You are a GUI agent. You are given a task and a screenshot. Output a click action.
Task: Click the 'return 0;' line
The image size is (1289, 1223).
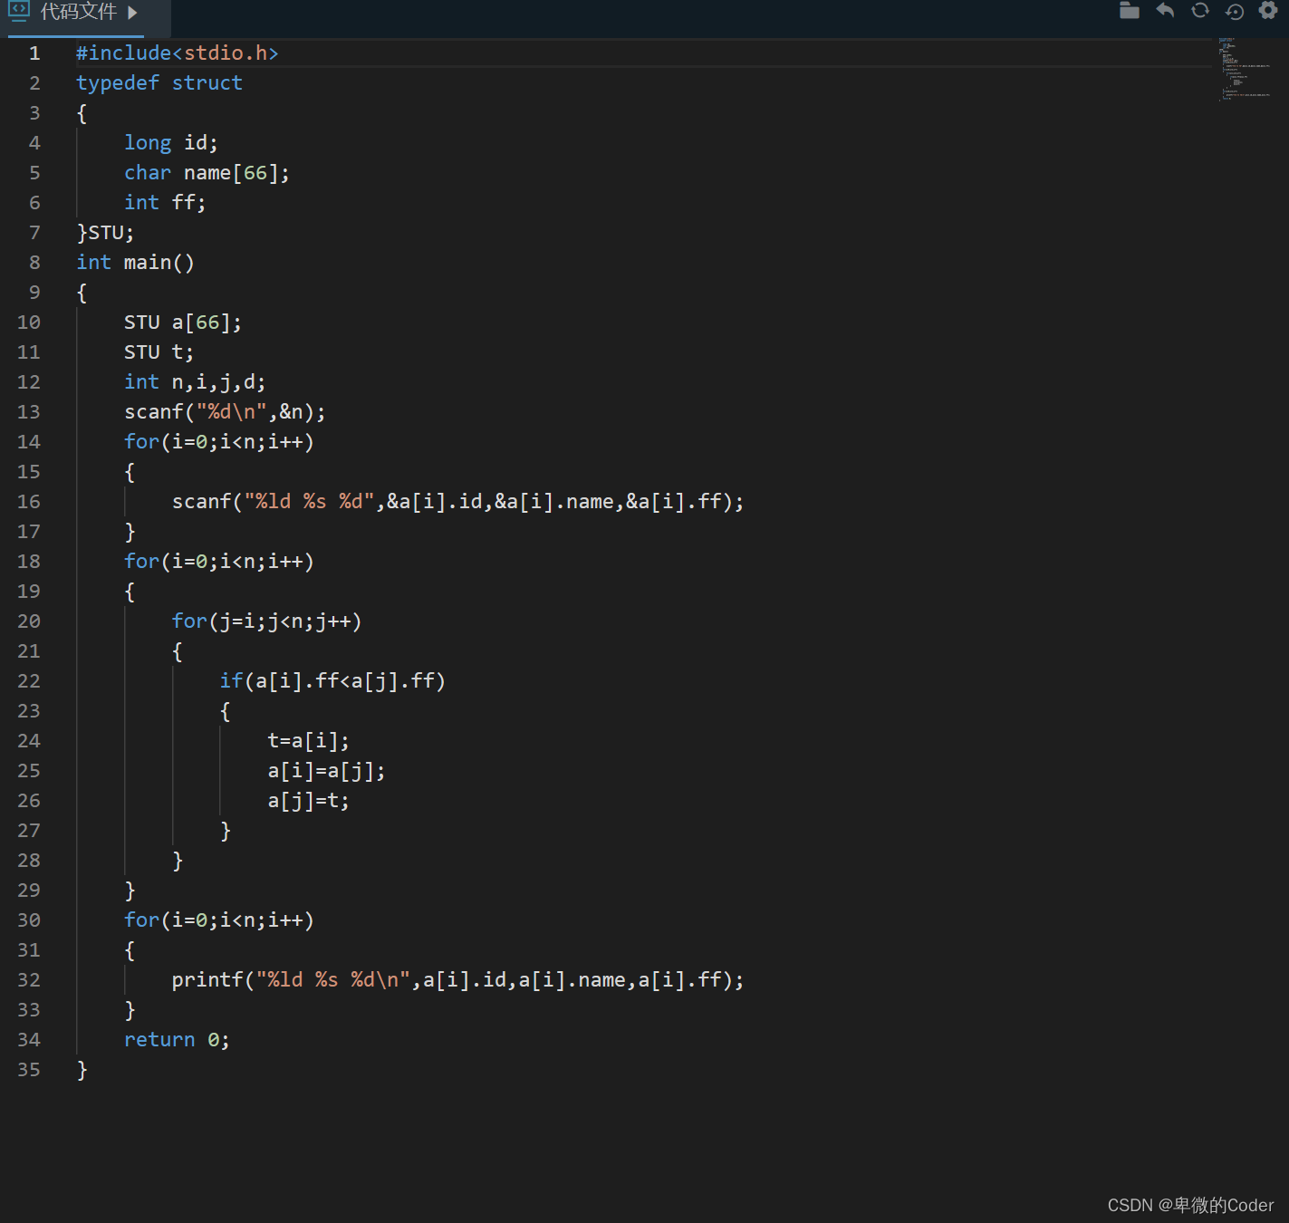177,1040
